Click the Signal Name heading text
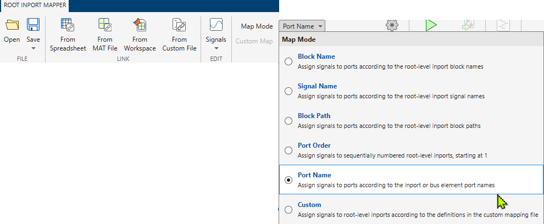Image resolution: width=544 pixels, height=224 pixels. pyautogui.click(x=317, y=86)
